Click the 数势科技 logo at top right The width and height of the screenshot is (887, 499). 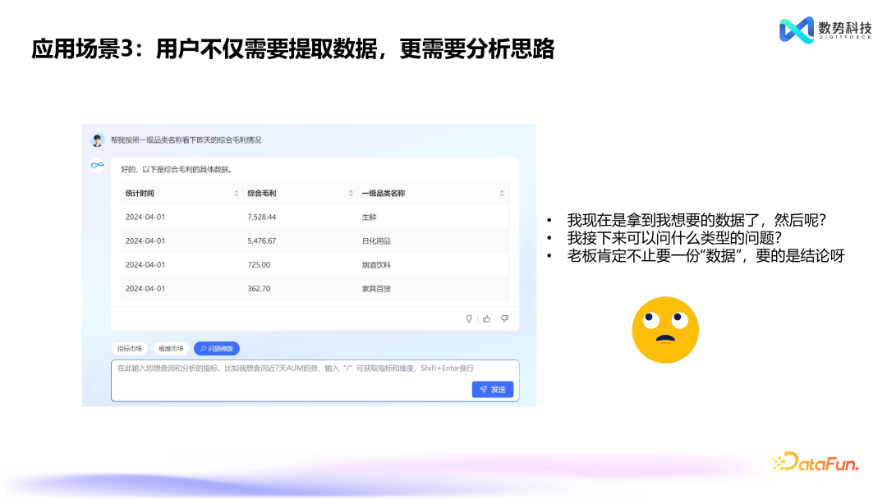825,30
